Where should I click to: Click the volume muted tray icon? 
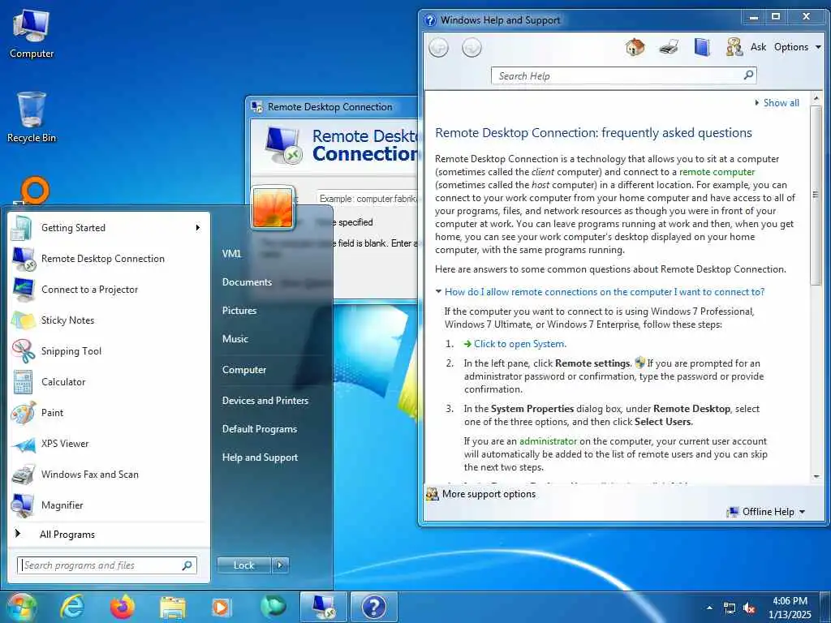click(749, 608)
